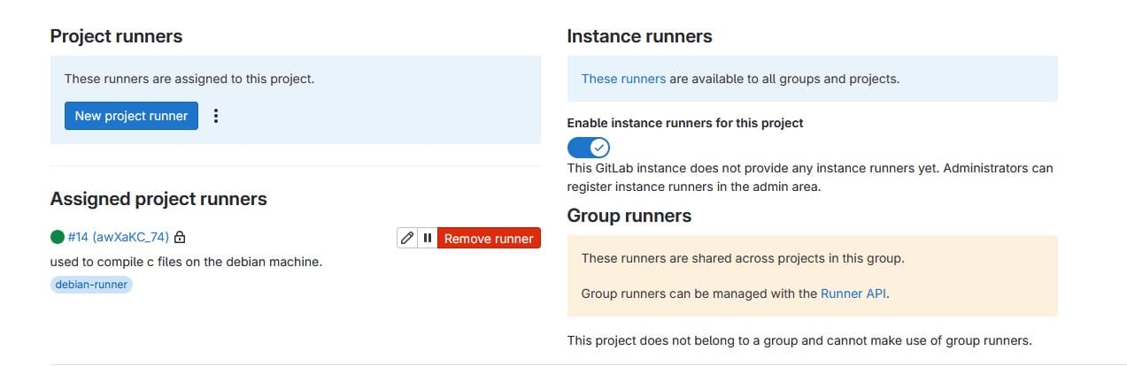This screenshot has width=1127, height=366.
Task: Edit runner #14 with the pencil icon
Action: (407, 238)
